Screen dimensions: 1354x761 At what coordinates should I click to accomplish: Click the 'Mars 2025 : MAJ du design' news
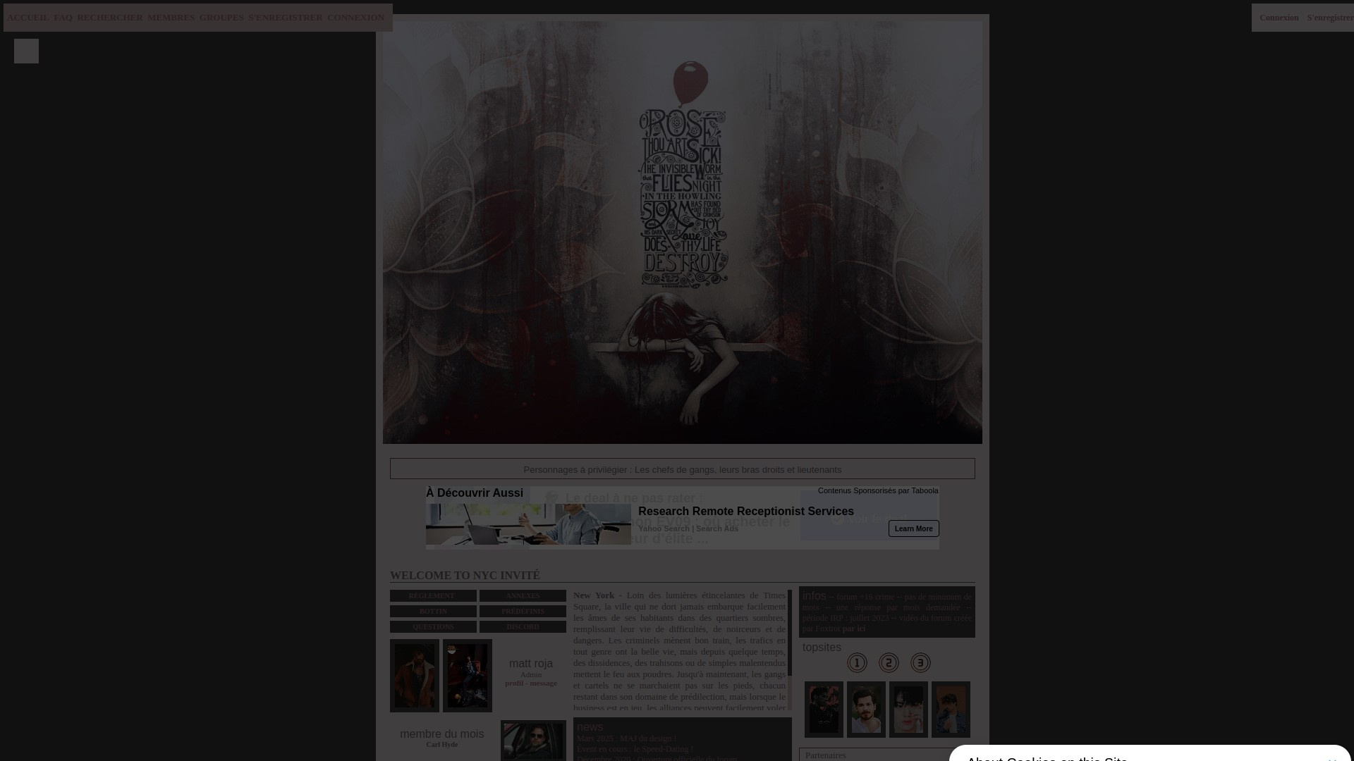(x=626, y=738)
